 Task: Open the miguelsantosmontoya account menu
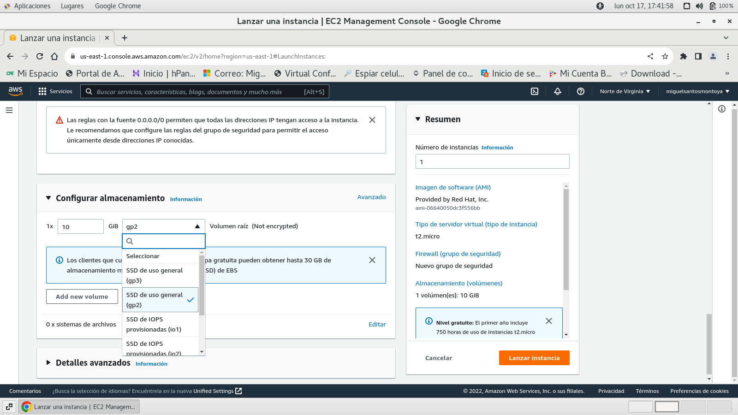[x=697, y=91]
